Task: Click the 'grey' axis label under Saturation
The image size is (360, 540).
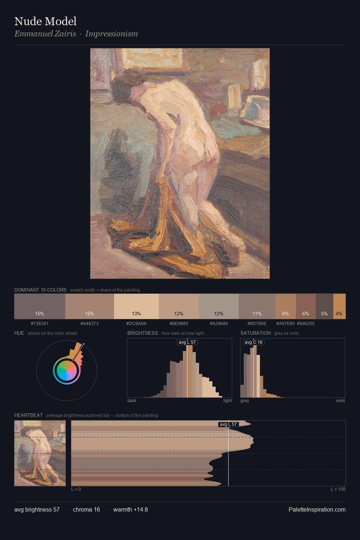Action: tap(245, 400)
